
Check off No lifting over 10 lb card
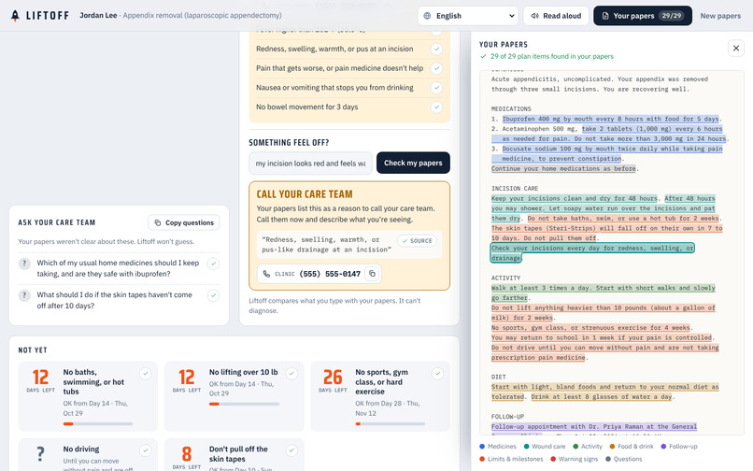(291, 374)
